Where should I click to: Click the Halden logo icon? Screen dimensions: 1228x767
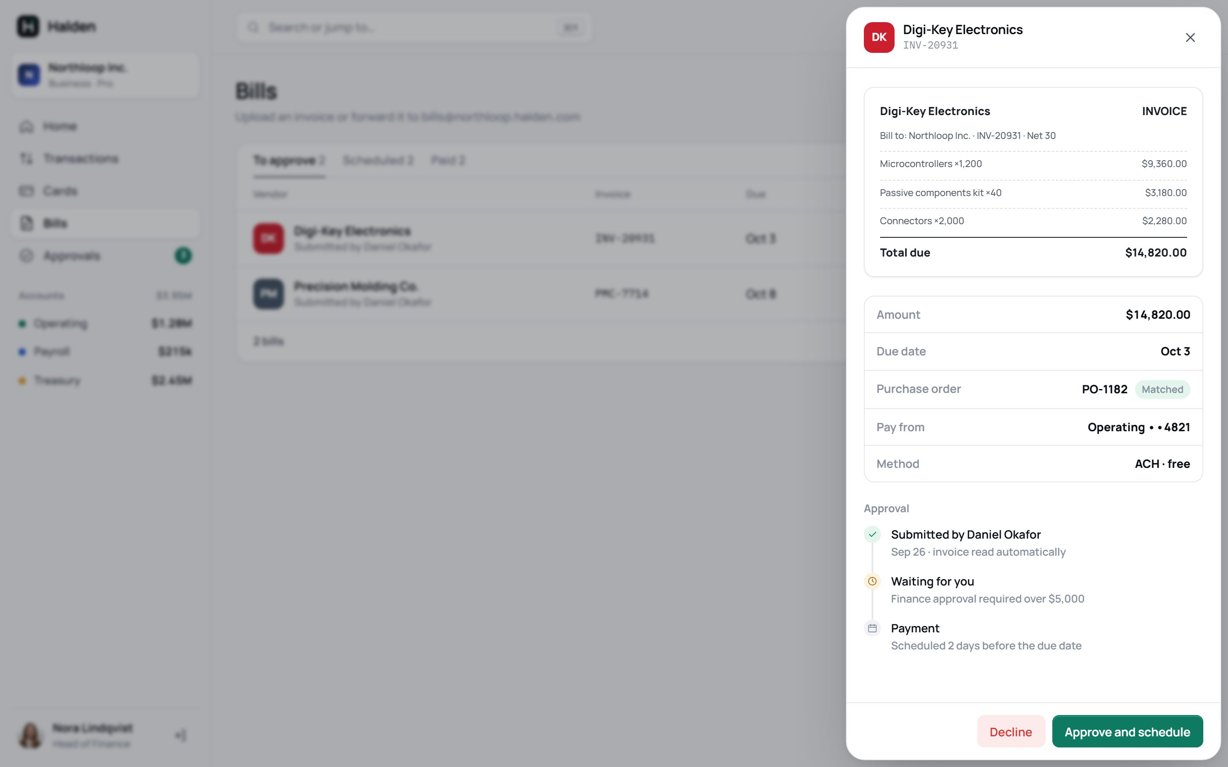pos(28,26)
